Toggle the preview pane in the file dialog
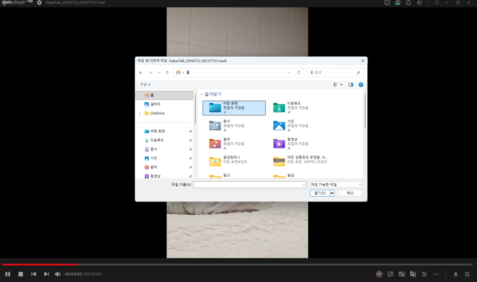The width and height of the screenshot is (477, 282). coord(351,84)
